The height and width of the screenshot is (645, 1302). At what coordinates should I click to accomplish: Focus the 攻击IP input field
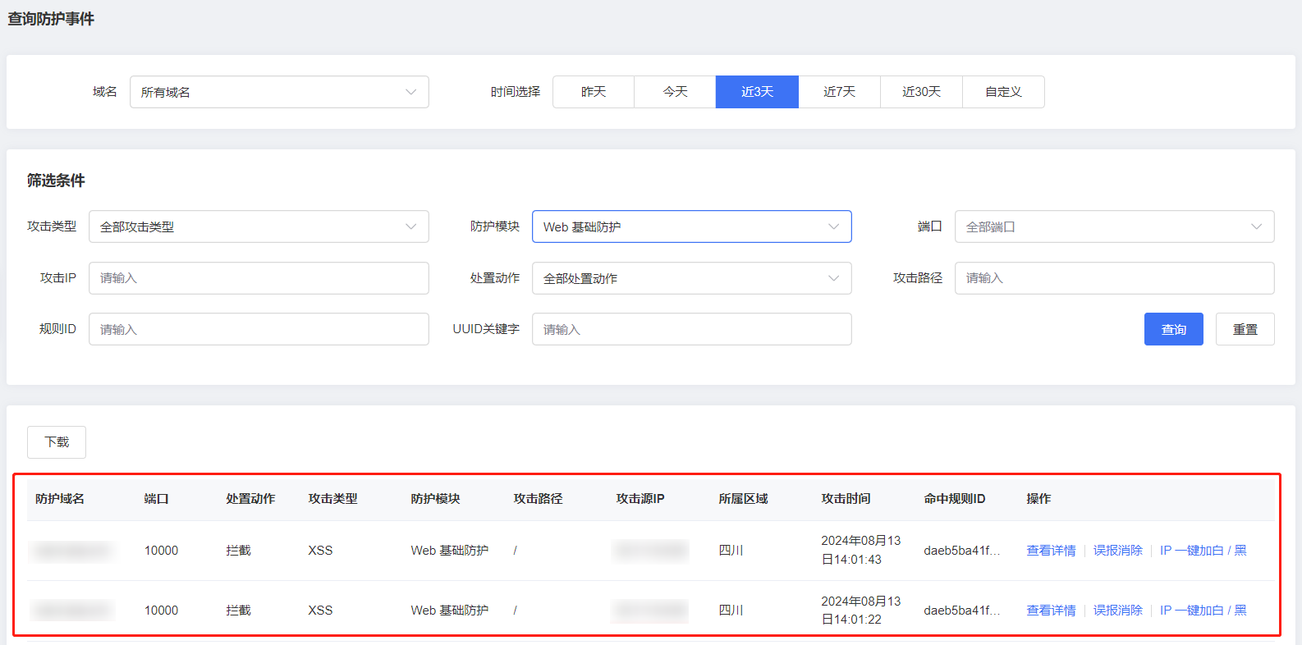tap(259, 278)
